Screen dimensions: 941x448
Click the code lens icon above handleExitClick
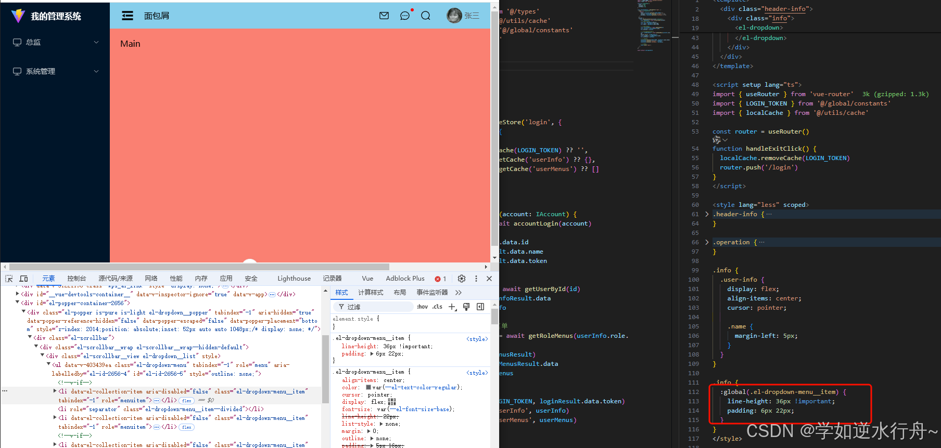[717, 140]
